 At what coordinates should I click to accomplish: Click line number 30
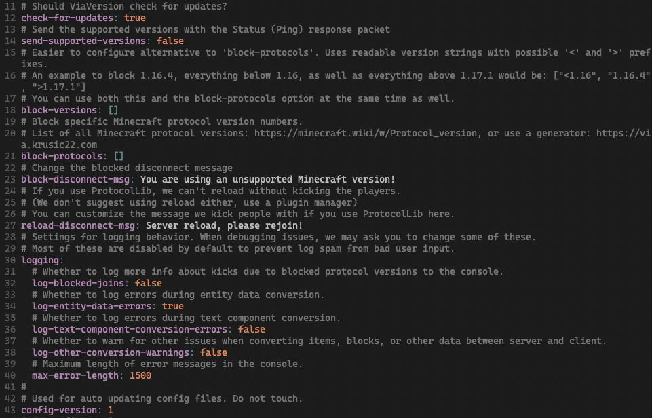(9, 260)
